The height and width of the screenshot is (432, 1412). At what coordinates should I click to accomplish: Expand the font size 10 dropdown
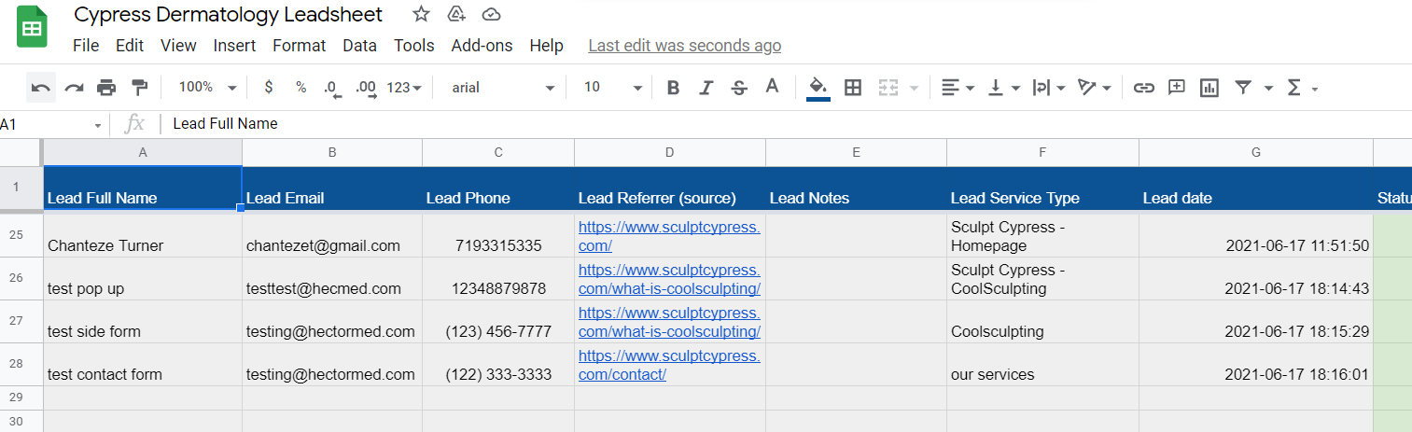pos(613,87)
